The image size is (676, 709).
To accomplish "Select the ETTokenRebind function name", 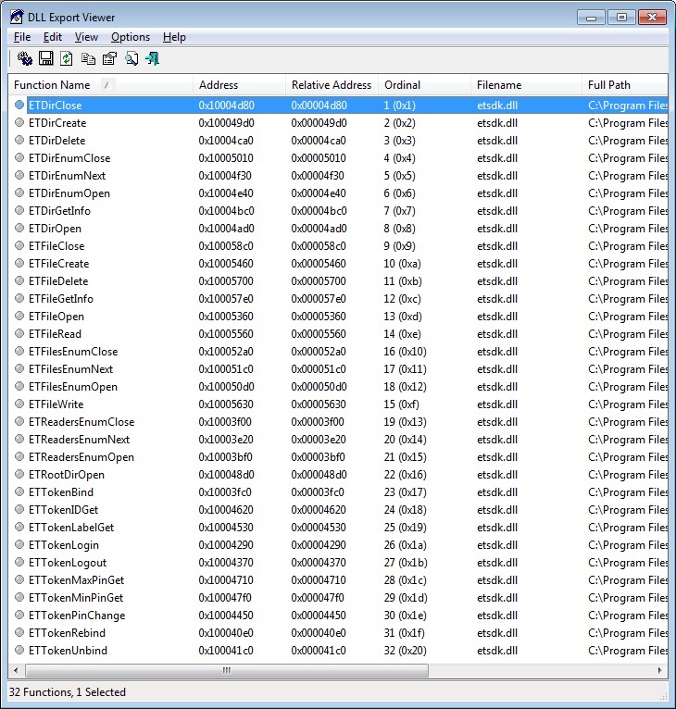I will pyautogui.click(x=67, y=632).
